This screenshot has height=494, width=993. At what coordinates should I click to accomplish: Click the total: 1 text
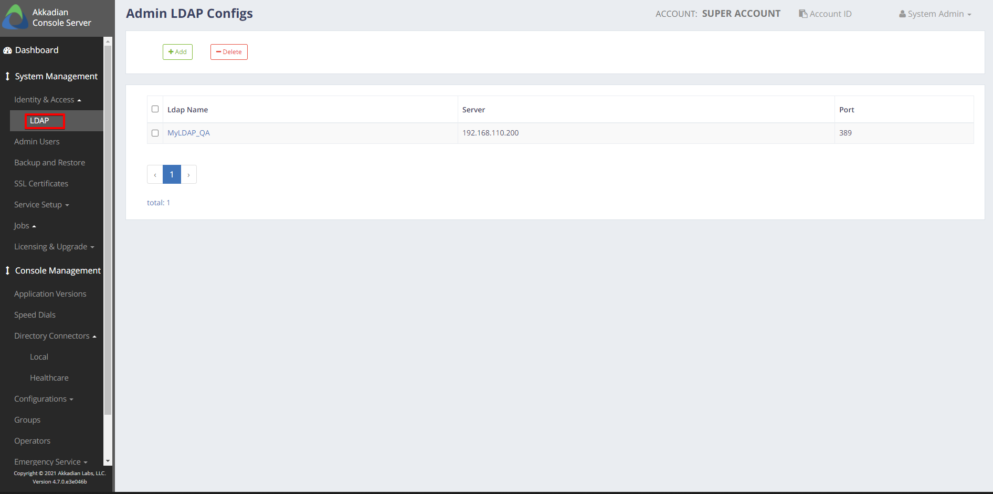(x=159, y=203)
